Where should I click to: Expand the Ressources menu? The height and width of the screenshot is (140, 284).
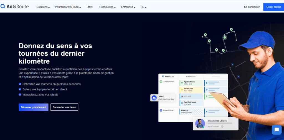click(x=107, y=7)
